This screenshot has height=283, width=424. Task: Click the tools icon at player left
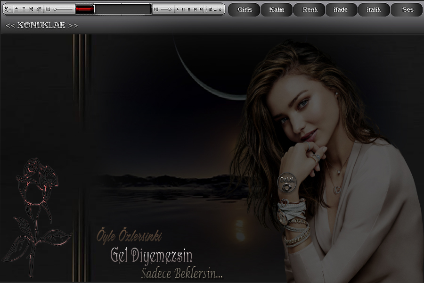click(6, 9)
